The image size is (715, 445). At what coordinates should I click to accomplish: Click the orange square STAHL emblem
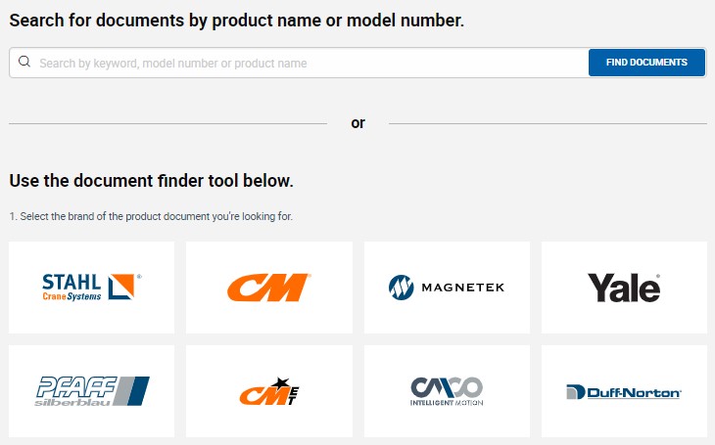click(121, 287)
